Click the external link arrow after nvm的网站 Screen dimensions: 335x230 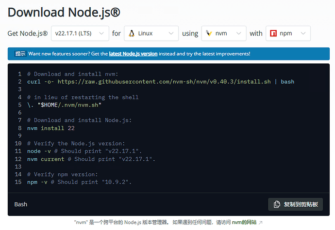(260, 223)
